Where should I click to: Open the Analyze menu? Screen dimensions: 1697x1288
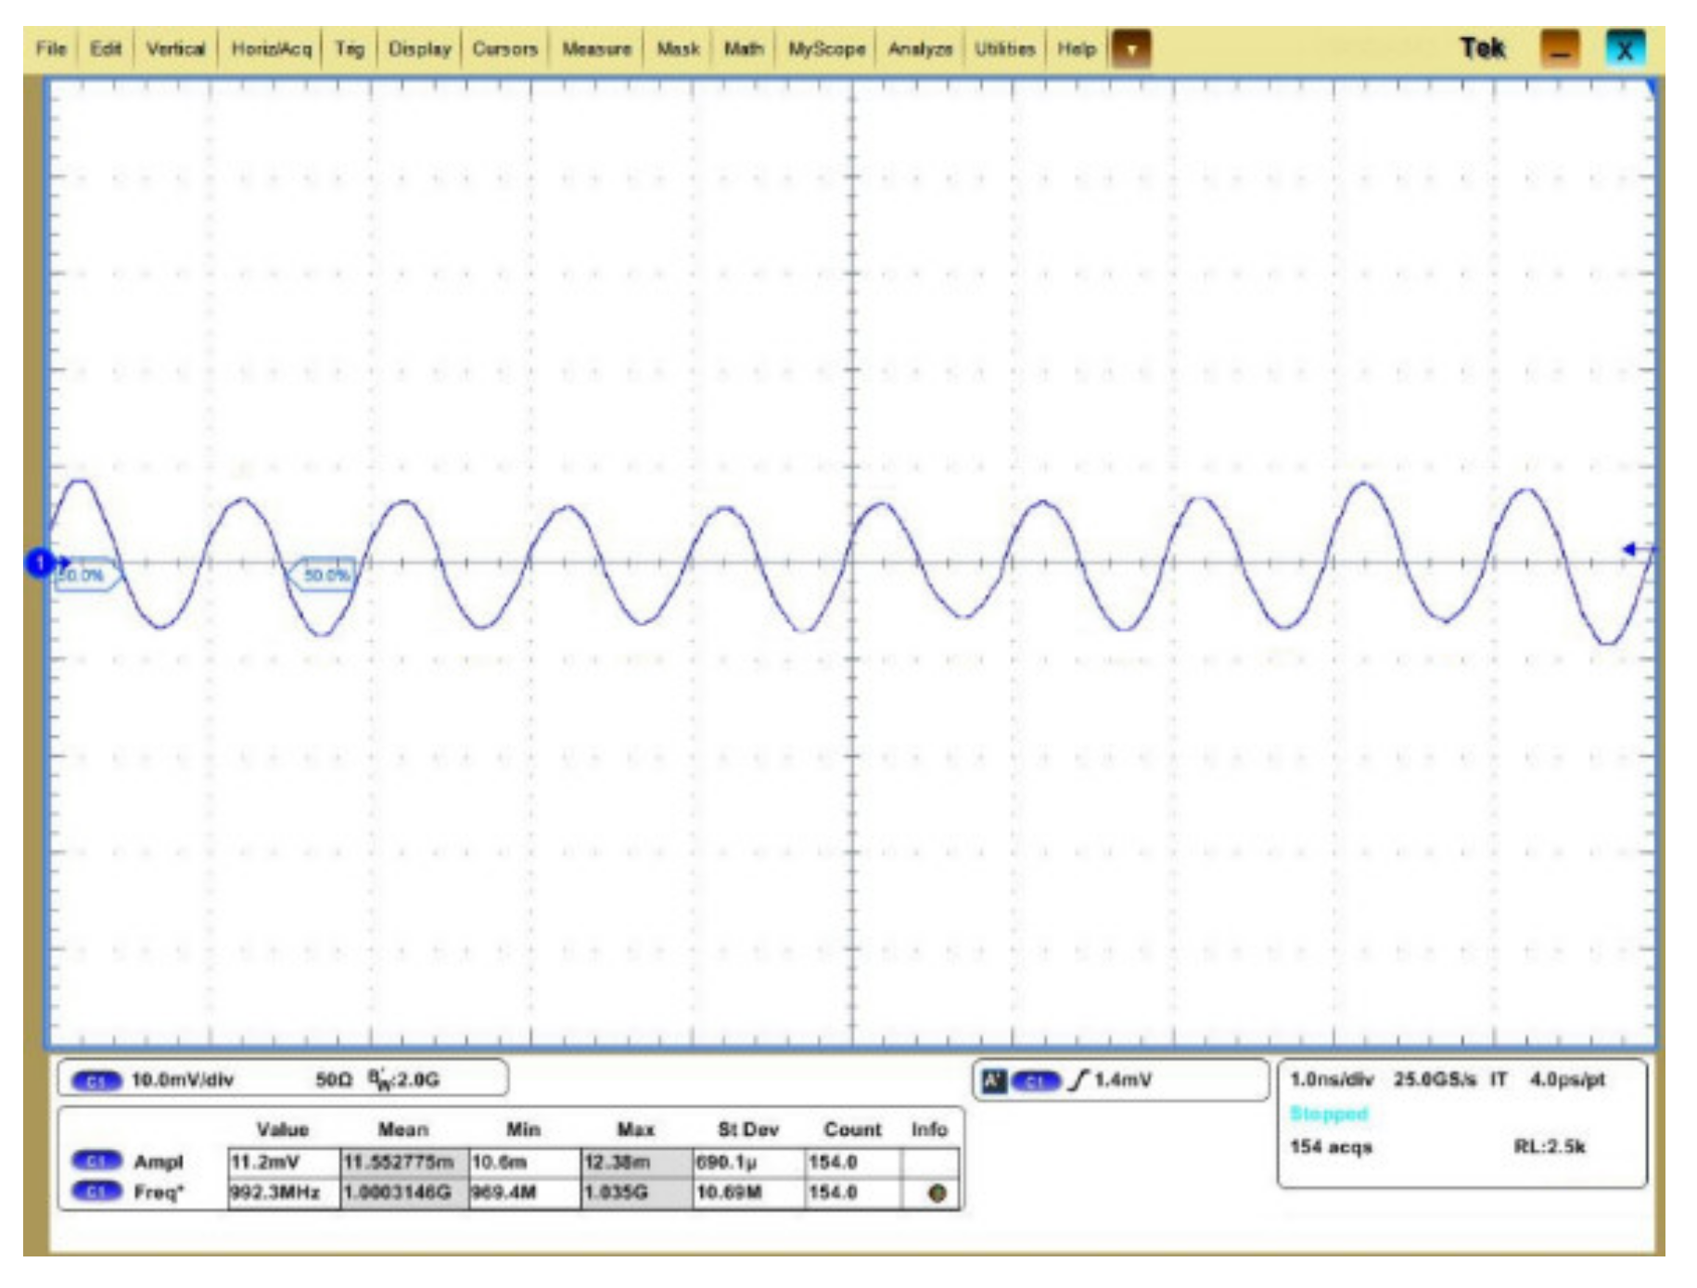point(920,49)
